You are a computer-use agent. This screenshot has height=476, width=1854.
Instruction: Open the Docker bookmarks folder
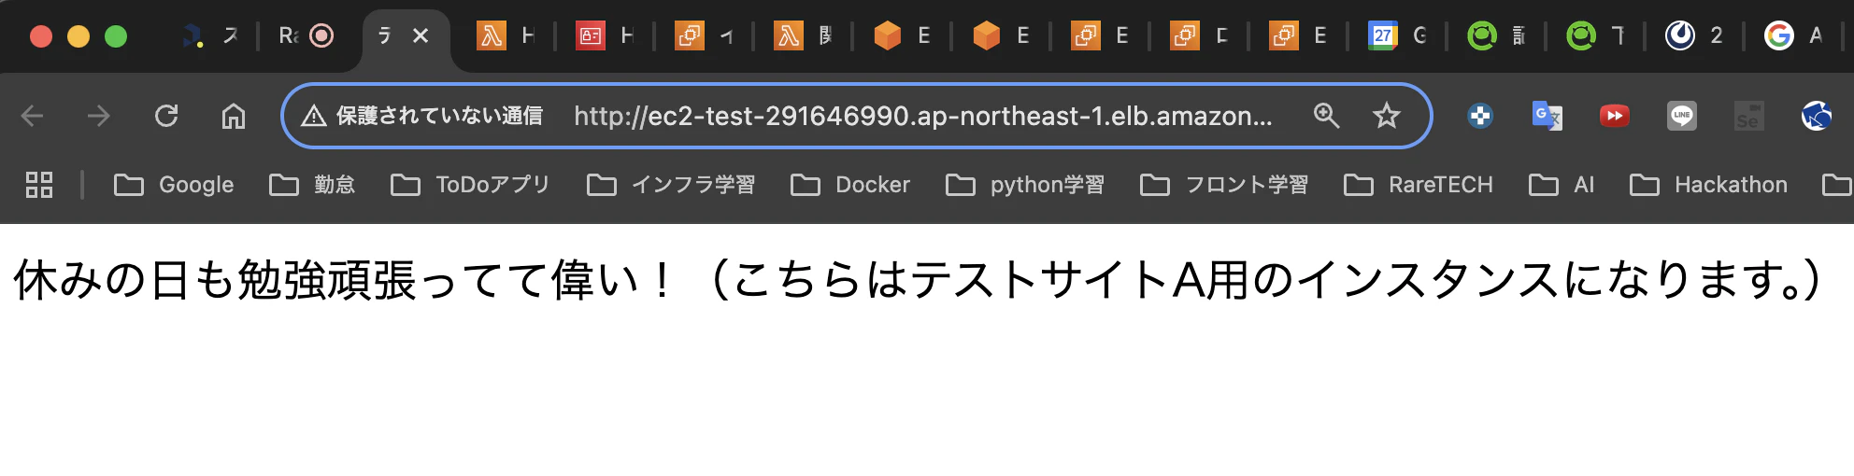pos(850,185)
